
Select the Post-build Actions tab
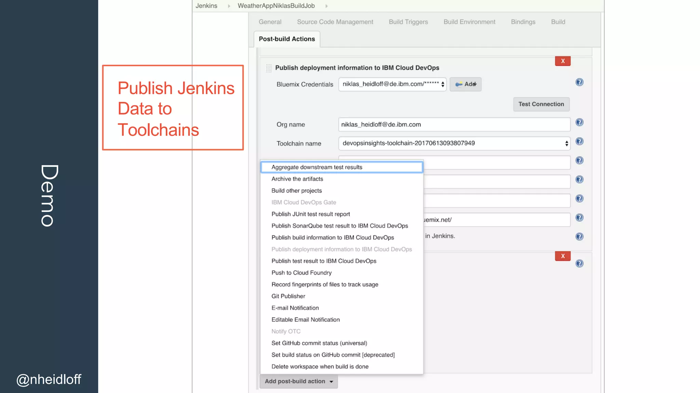click(x=287, y=39)
